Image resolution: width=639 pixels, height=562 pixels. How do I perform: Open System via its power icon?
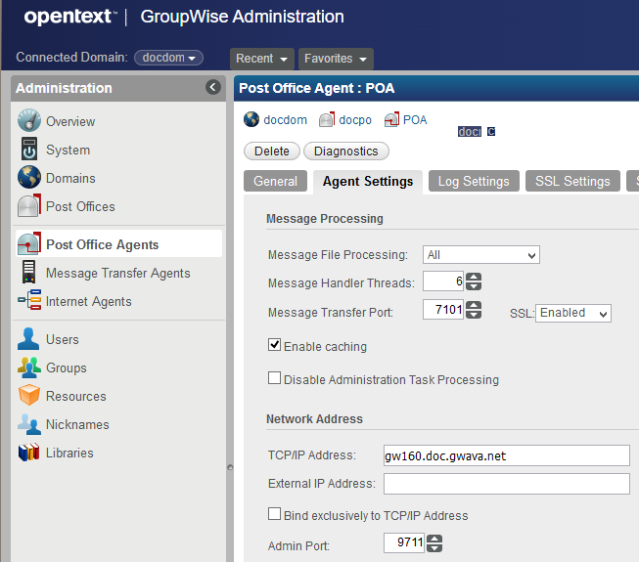pyautogui.click(x=29, y=150)
